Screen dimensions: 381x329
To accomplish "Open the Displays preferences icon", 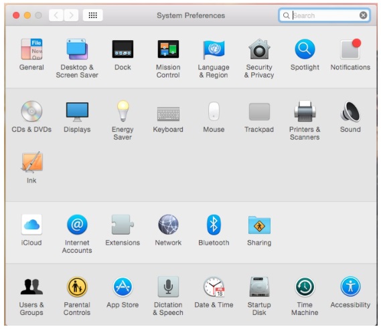I will click(x=77, y=112).
